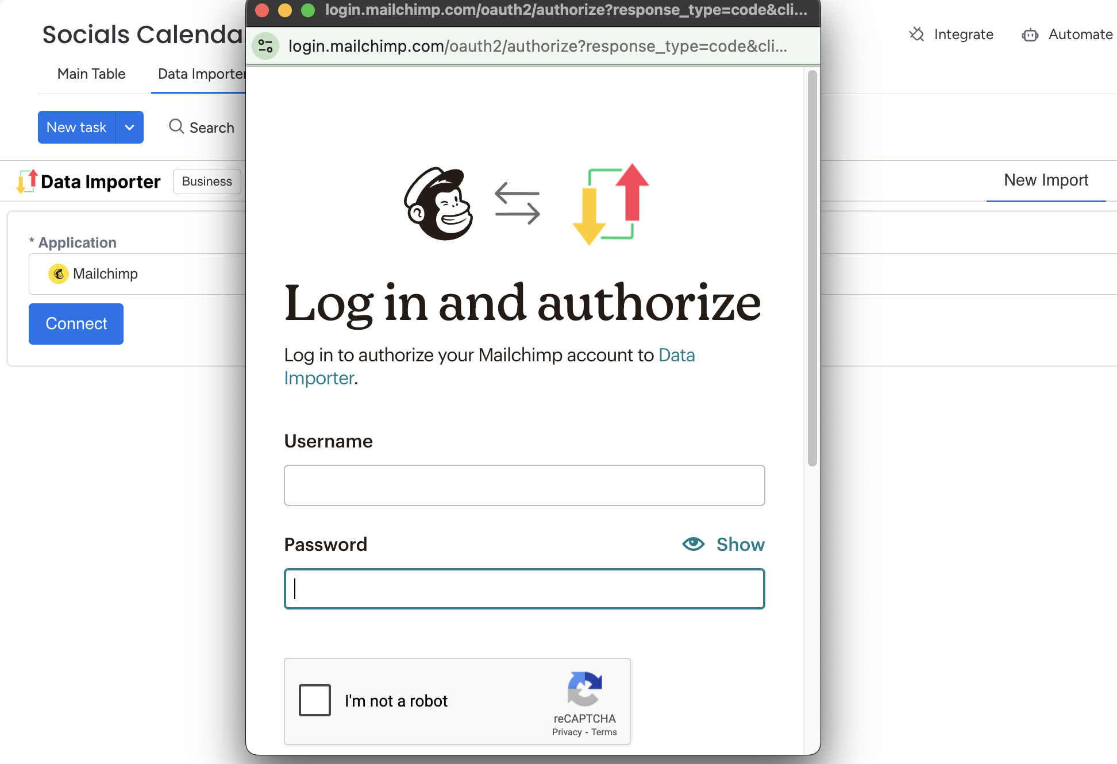Screen dimensions: 1117x764
Task: Click the Automate robot icon
Action: [1030, 35]
